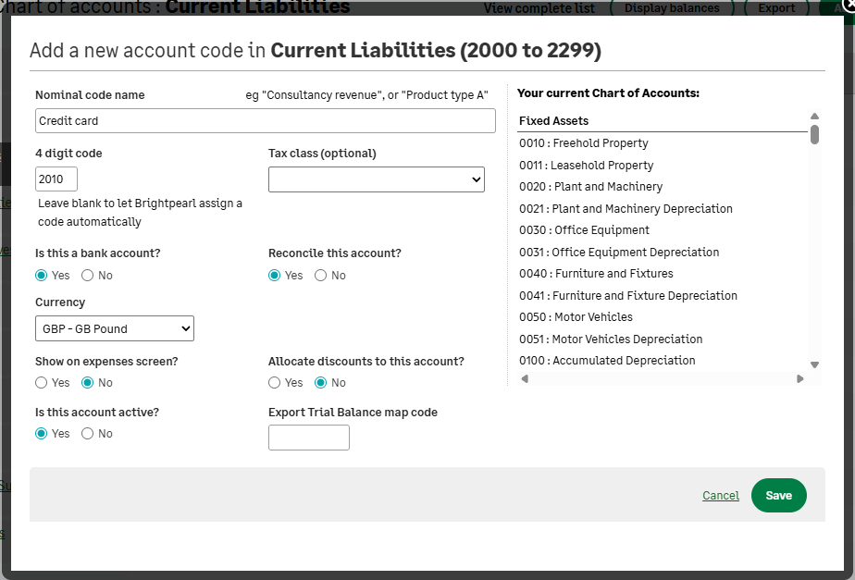This screenshot has height=580, width=855.
Task: Click the Display balances button behind the dialog
Action: tap(672, 7)
